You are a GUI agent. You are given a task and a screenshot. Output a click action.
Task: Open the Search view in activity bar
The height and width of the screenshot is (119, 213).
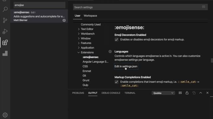(5, 9)
